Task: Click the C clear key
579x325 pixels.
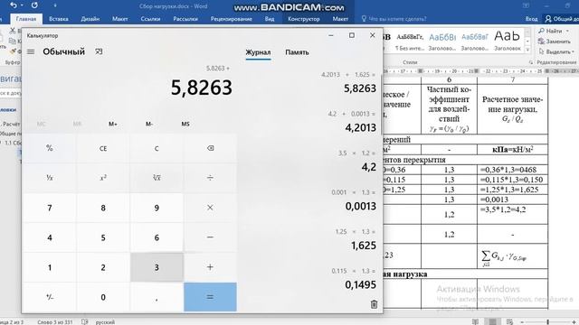Action: point(157,148)
